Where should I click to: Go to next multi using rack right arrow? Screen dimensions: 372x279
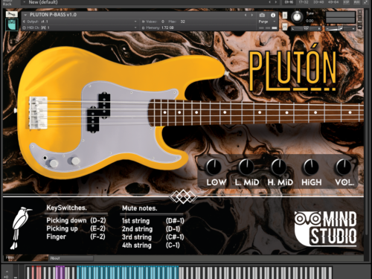click(x=276, y=2)
